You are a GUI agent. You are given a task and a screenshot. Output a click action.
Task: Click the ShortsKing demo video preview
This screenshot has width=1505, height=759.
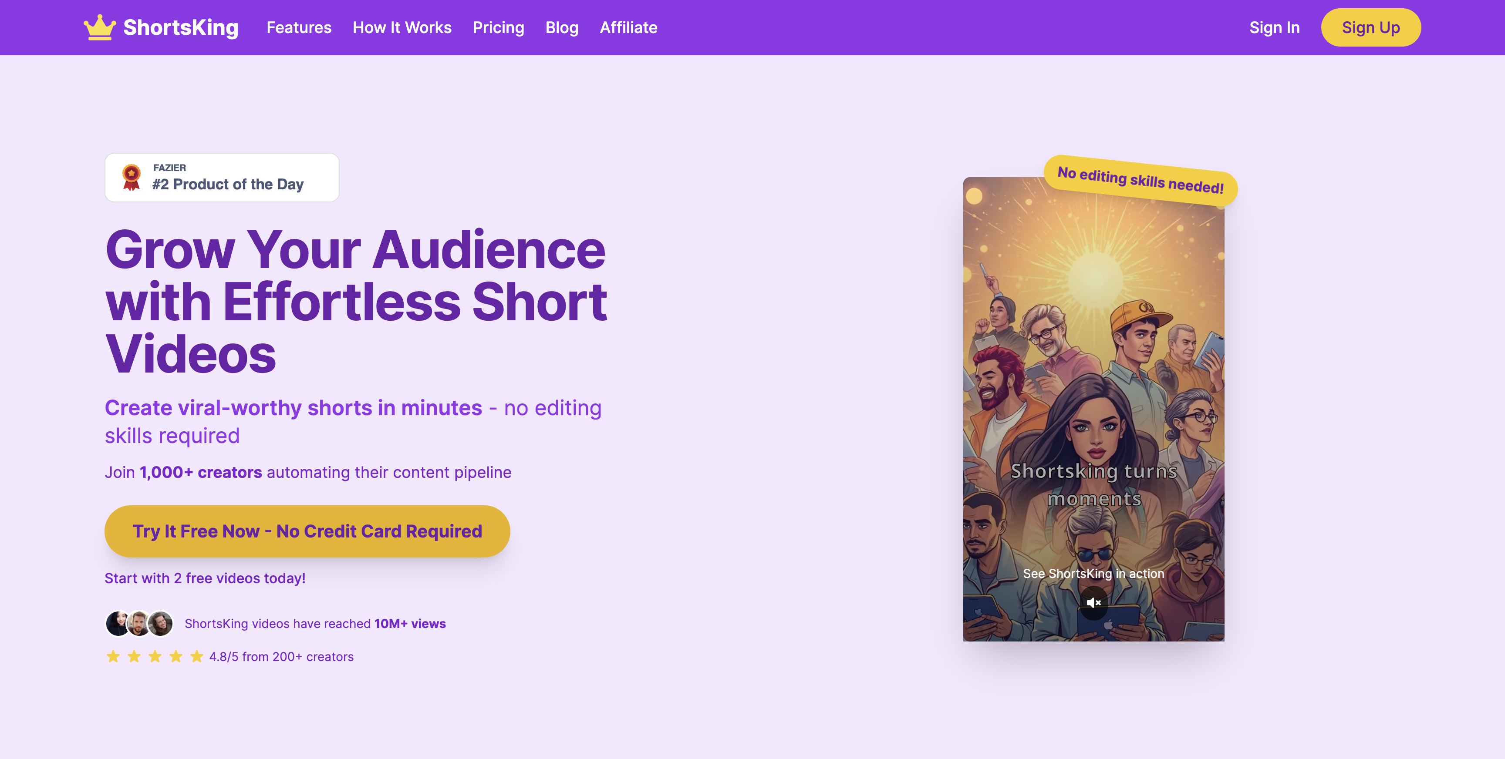(x=1093, y=379)
